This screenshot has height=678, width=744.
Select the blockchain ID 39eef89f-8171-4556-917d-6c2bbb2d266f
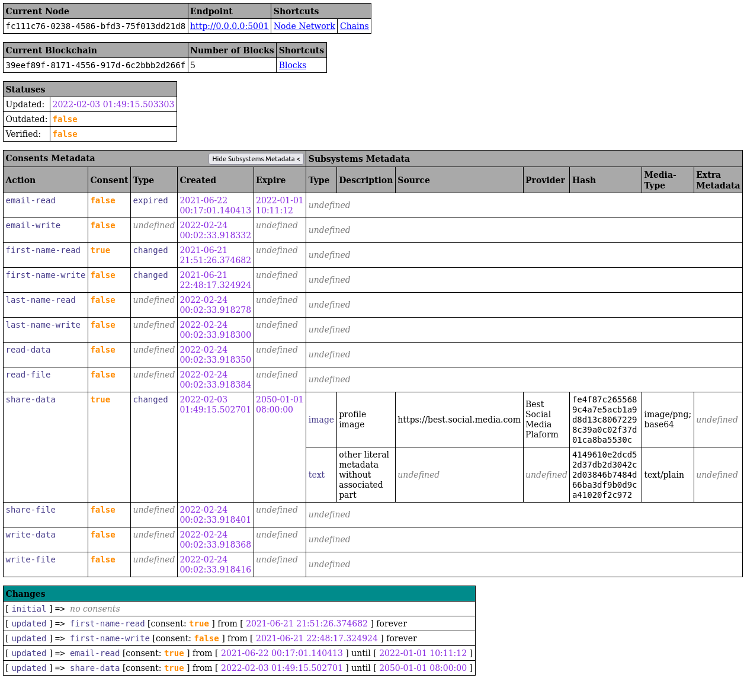[x=95, y=65]
